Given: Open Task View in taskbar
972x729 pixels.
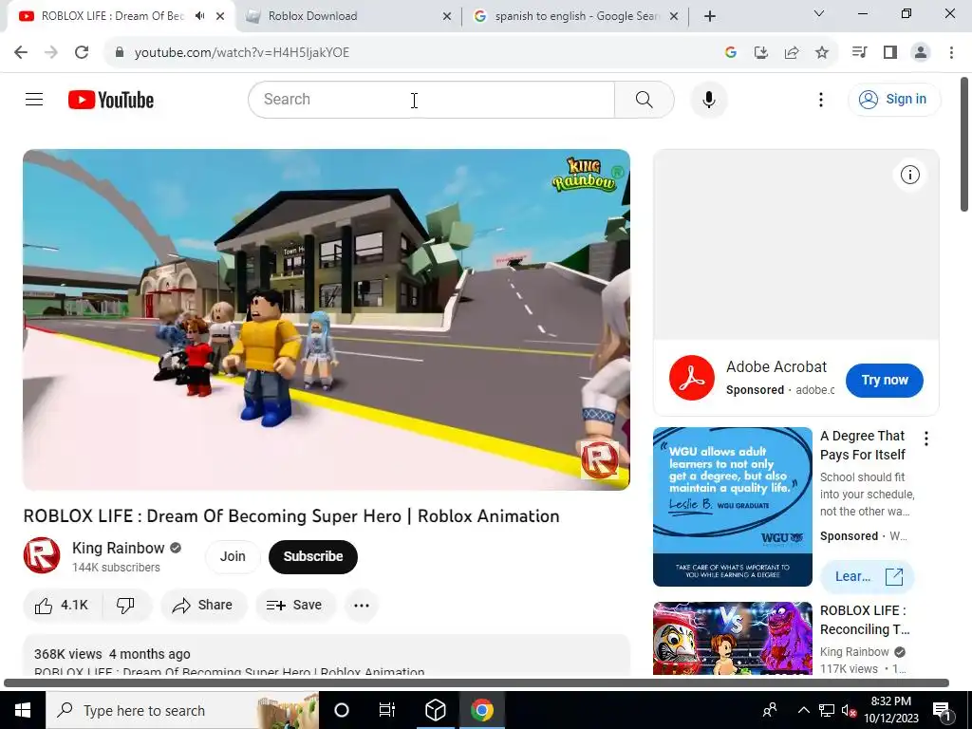Looking at the screenshot, I should [387, 710].
